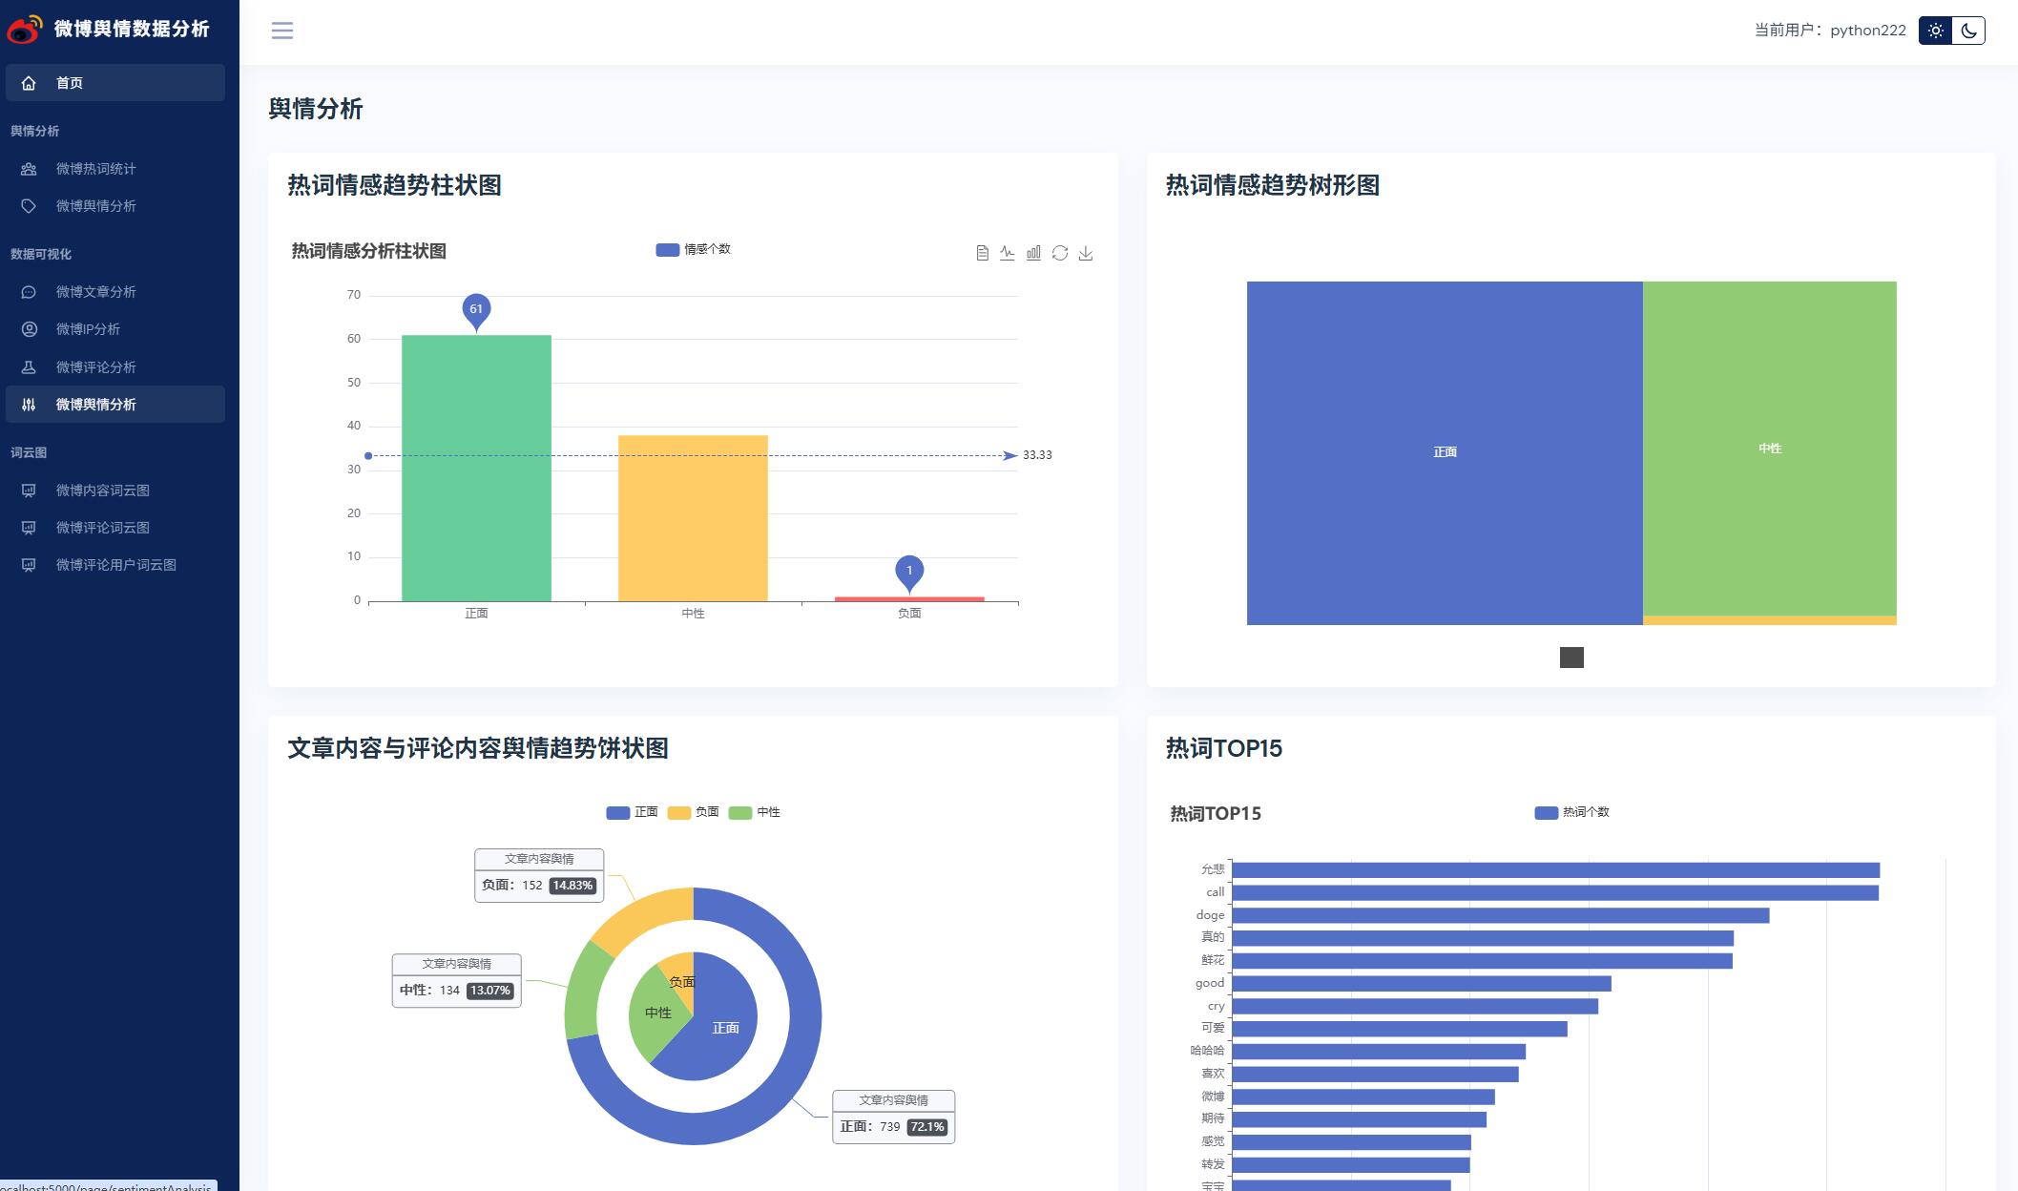Click the 热词TOP15 card heading
The image size is (2018, 1191).
coord(1224,748)
